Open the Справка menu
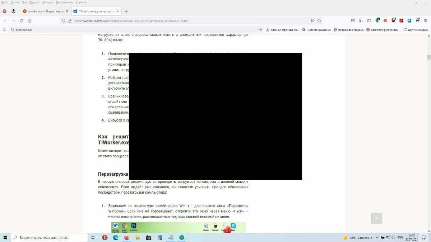Image resolution: width=431 pixels, height=242 pixels. 81,2
